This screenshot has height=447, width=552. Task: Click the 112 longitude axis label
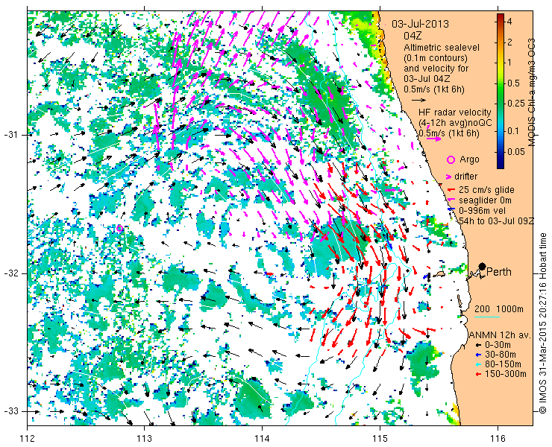(27, 439)
